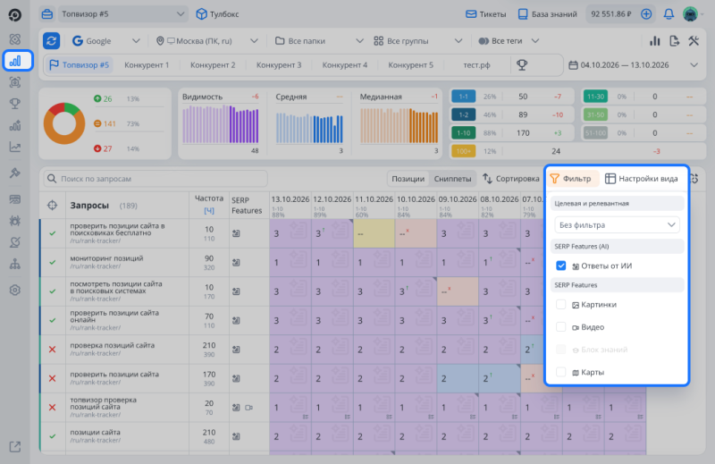The image size is (715, 464).
Task: Open notifications bell icon
Action: [x=669, y=14]
